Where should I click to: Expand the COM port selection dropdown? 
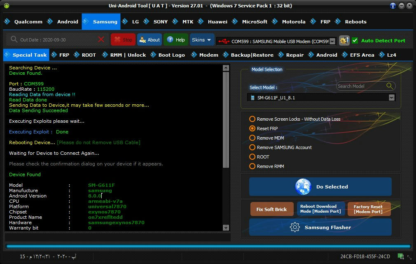[x=332, y=41]
